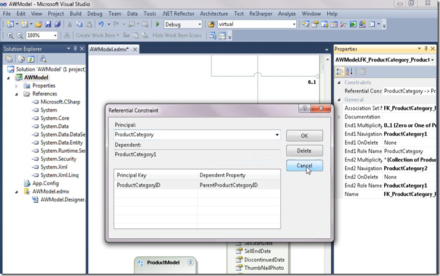Click the View Class Diagram icon in Solution Explorer
This screenshot has width=440, height=276.
coord(43,59)
